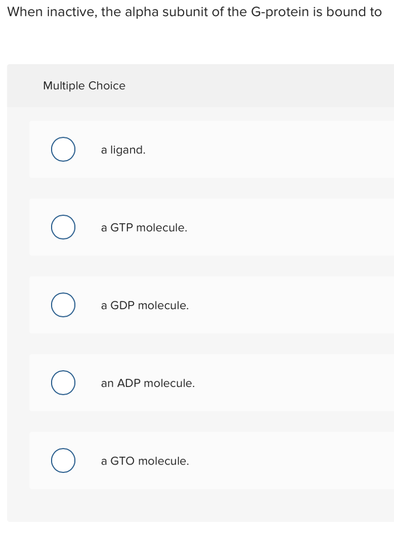This screenshot has height=534, width=394.
Task: Click the 'a ligand.' answer text
Action: (123, 150)
